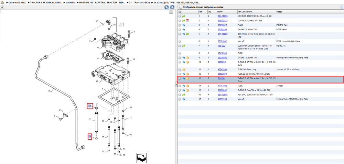Click green arrow icon in BOLT,Hex row
344x164 pixels.
tap(187, 34)
